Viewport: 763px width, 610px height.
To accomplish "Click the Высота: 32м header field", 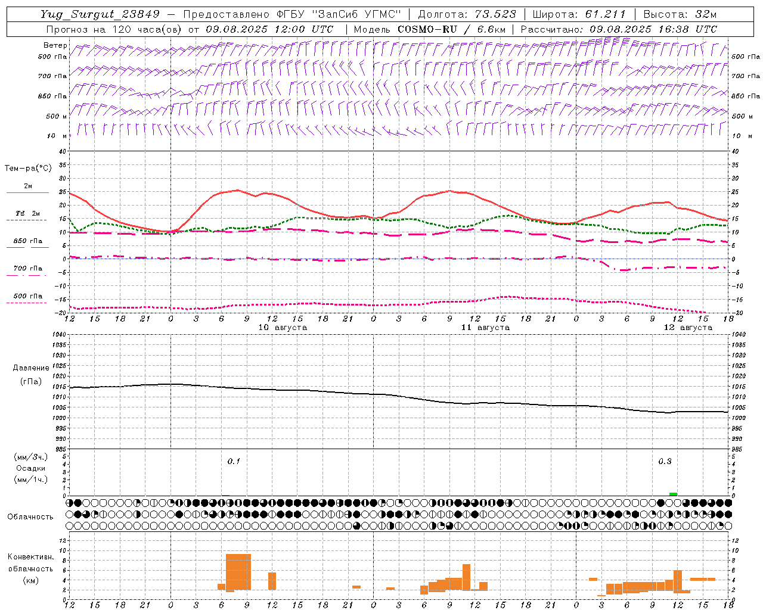I will coord(681,14).
